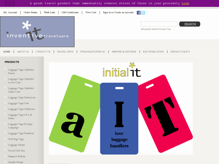This screenshot has height=164, width=219.
Task: Open Search Tips
Action: pyautogui.click(x=165, y=29)
